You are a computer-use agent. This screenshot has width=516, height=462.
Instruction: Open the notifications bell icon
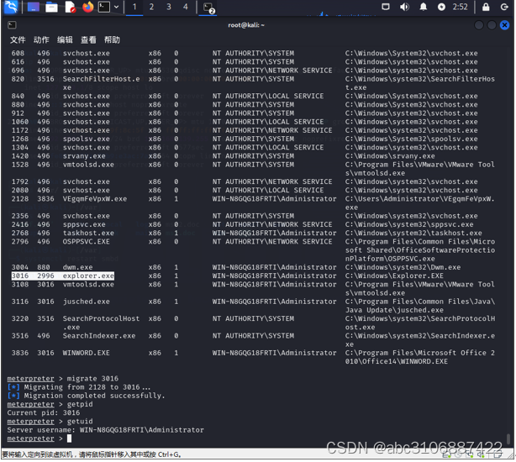coord(424,7)
